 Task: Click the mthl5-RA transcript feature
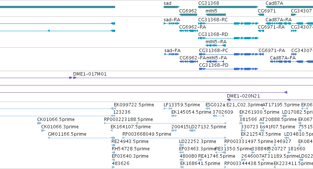tap(216, 45)
